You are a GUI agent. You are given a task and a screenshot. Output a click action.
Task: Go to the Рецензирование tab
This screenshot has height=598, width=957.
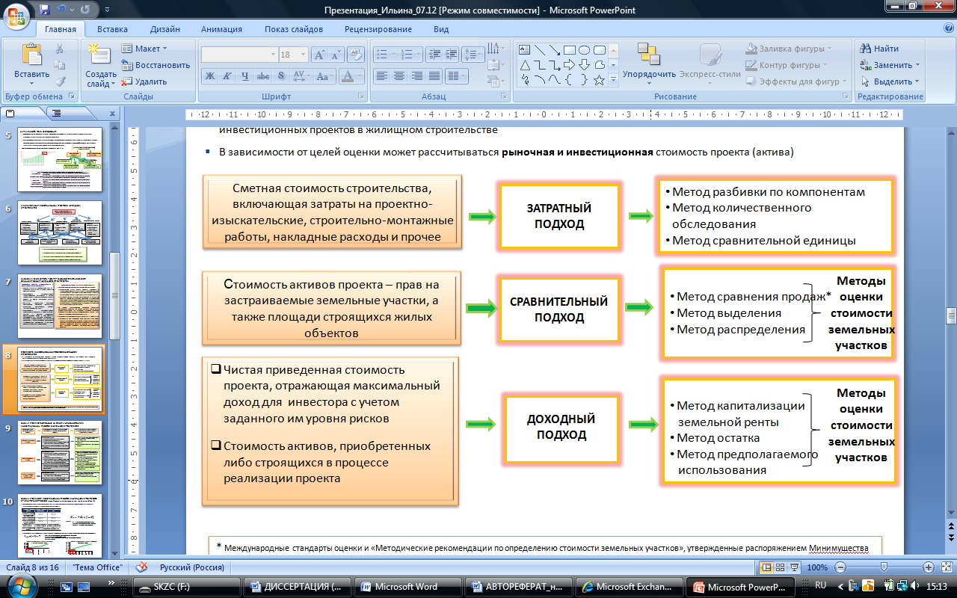click(x=378, y=29)
